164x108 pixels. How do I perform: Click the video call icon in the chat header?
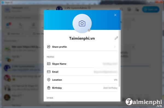coord(129,9)
